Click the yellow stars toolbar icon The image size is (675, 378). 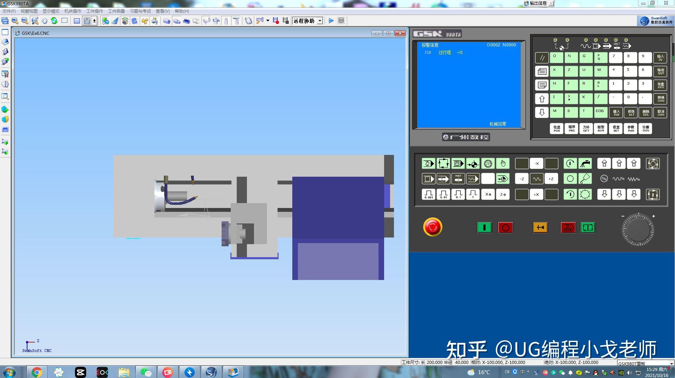click(145, 21)
